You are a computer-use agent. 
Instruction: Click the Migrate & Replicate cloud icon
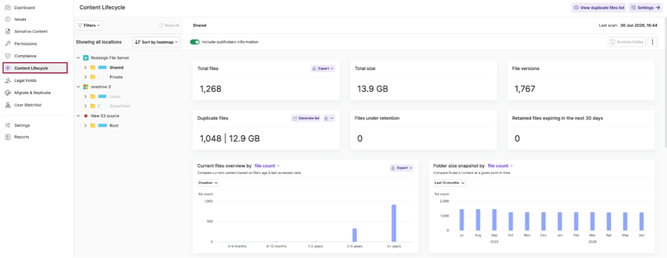pos(7,93)
